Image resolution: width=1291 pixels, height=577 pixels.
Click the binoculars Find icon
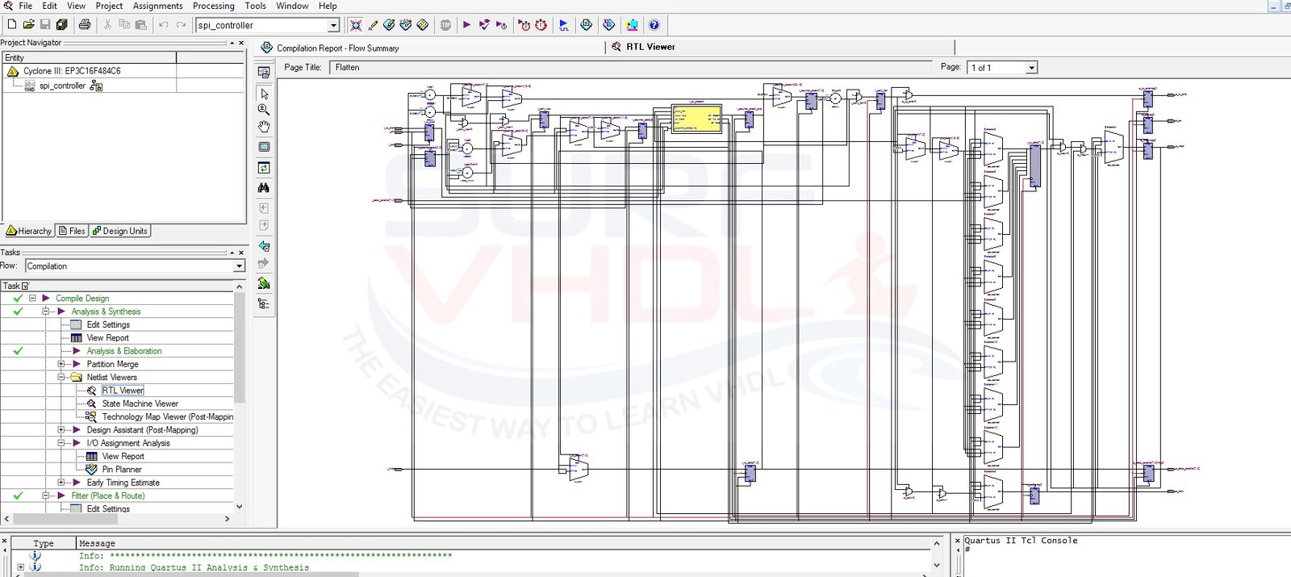tap(264, 188)
